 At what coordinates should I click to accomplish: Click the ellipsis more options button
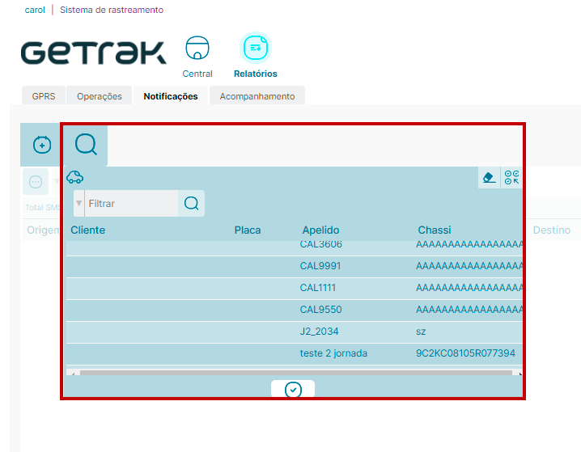coord(36,182)
